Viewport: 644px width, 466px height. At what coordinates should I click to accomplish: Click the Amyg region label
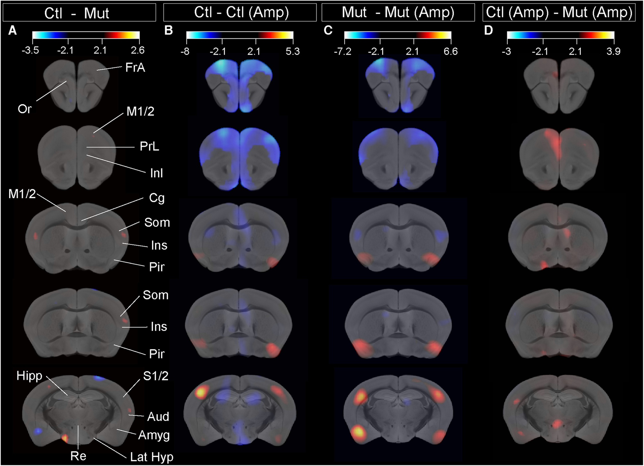tap(154, 436)
